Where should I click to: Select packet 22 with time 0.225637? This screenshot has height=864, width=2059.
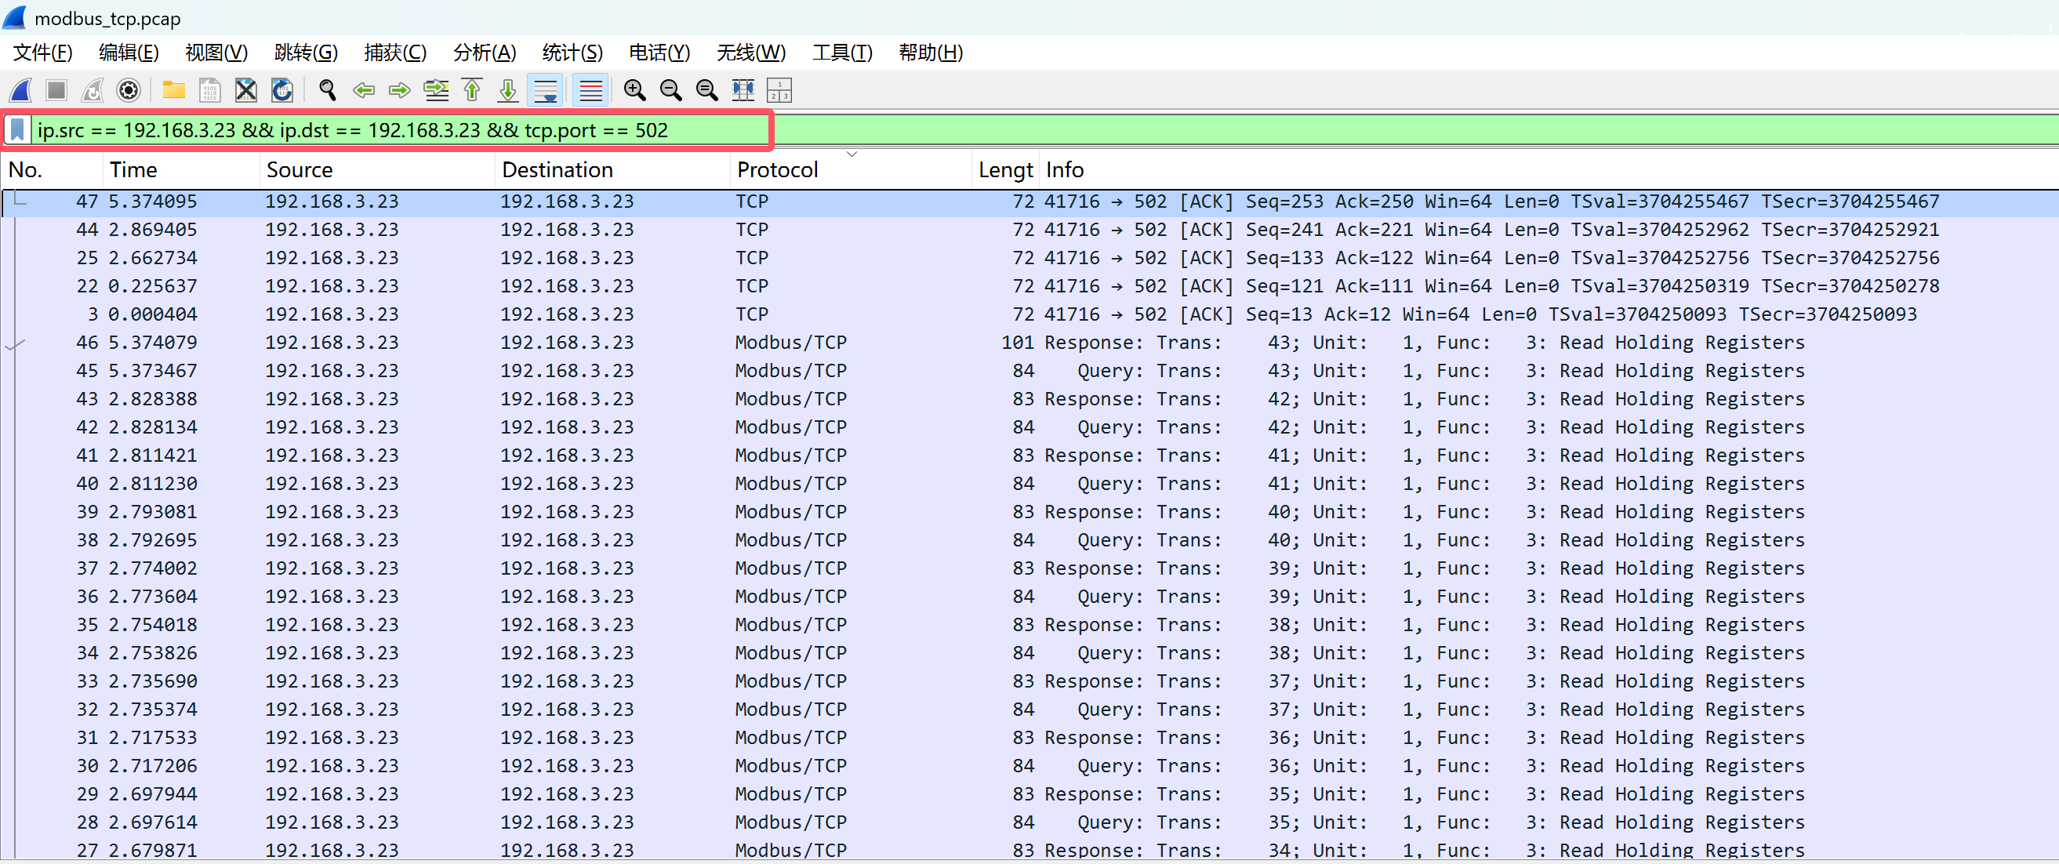[1029, 286]
